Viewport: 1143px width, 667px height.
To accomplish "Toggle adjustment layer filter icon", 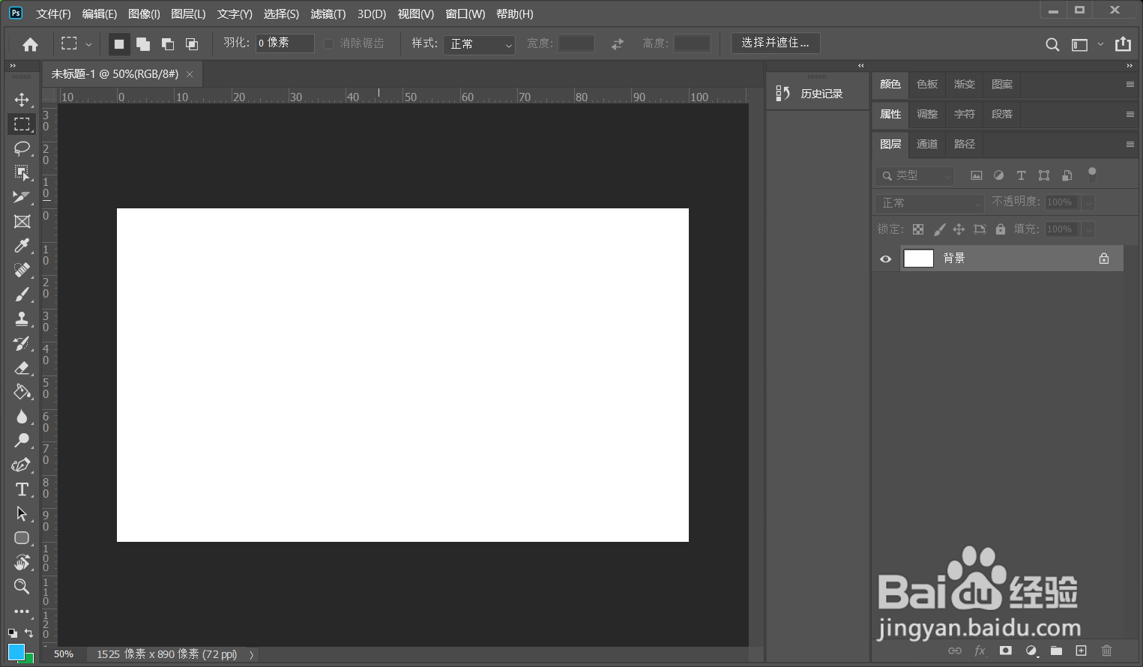I will coord(998,175).
